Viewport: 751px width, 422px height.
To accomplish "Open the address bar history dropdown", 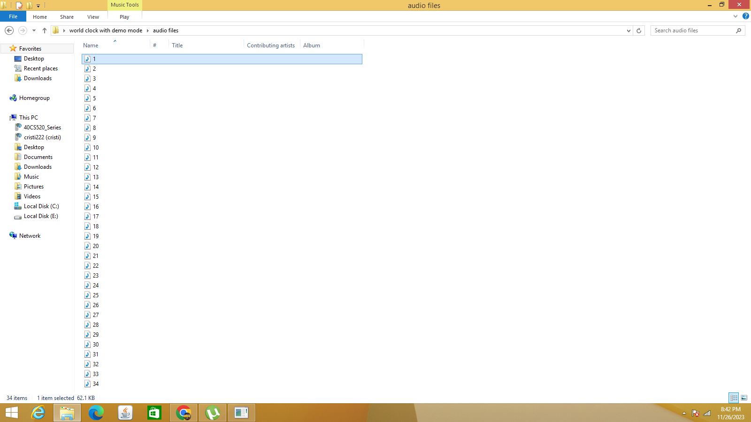I will point(629,30).
